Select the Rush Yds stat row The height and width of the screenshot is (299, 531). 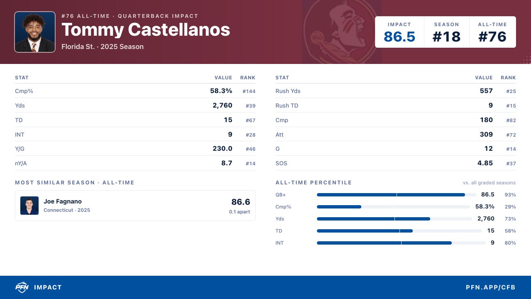pyautogui.click(x=396, y=91)
